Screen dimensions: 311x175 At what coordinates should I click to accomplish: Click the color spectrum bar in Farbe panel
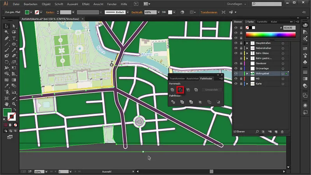pos(271,35)
